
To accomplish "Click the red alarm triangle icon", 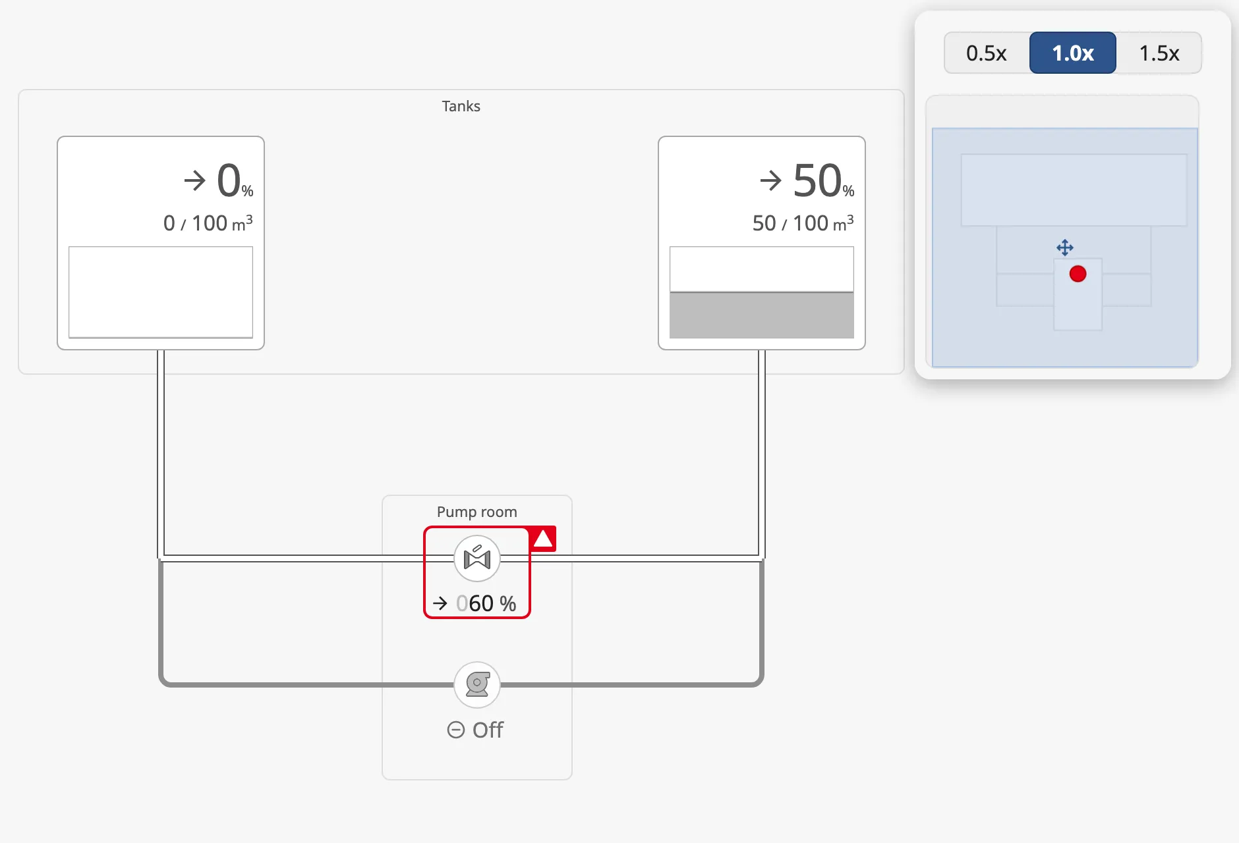I will pos(543,539).
